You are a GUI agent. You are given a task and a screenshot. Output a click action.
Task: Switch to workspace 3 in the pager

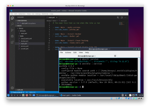pos(17,95)
